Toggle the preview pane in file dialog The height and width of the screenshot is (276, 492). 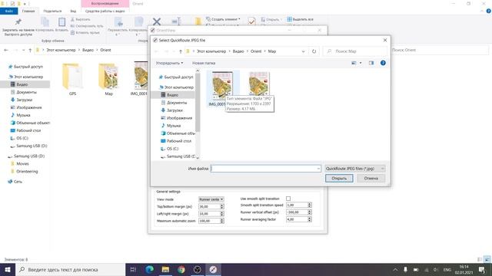tap(371, 63)
